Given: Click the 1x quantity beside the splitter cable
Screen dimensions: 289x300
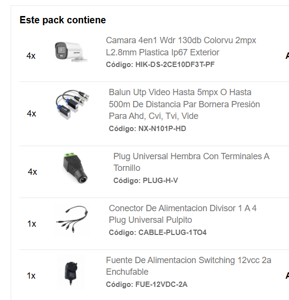Looking at the screenshot, I should point(32,224).
